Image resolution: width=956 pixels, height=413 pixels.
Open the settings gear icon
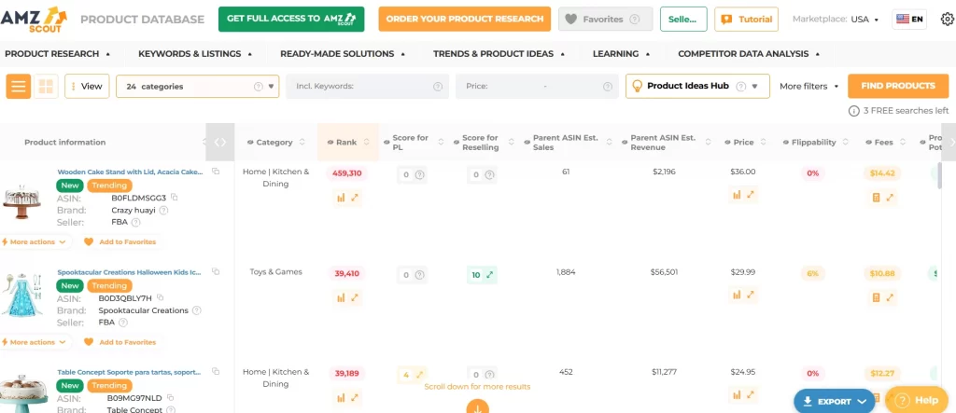(x=947, y=19)
